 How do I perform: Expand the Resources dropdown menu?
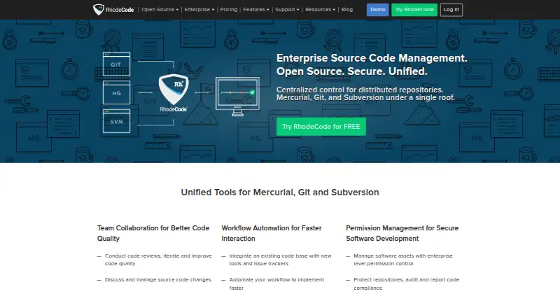pos(321,10)
